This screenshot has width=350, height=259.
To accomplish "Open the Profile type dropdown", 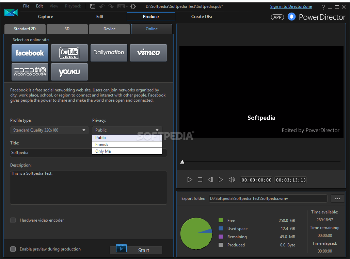I will click(50, 130).
